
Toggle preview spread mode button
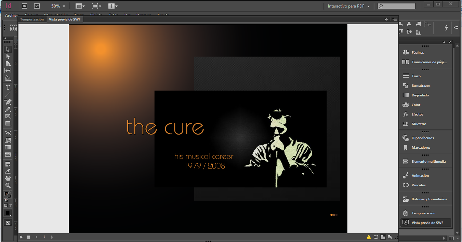[383, 237]
